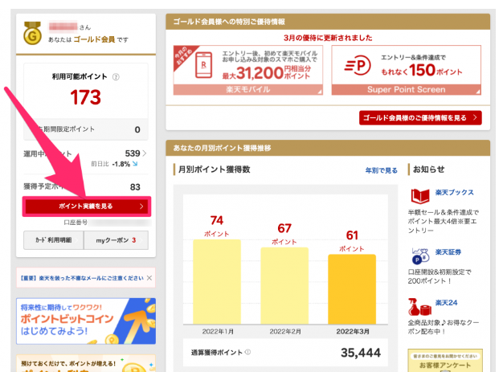The height and width of the screenshot is (372, 503).
Task: Click the 35,444 total points value
Action: coord(361,353)
